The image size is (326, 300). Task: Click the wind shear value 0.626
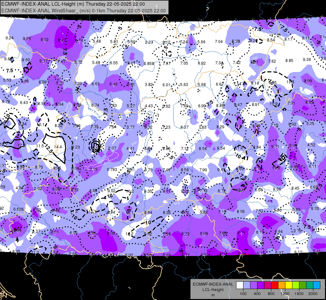point(19,209)
